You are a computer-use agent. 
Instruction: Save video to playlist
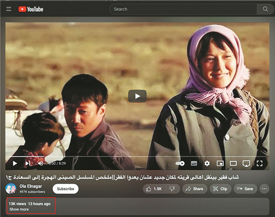[x=245, y=189]
